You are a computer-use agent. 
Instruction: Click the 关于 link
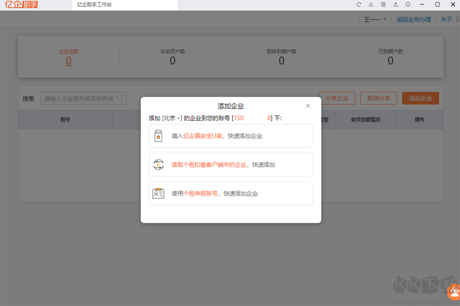coord(446,20)
